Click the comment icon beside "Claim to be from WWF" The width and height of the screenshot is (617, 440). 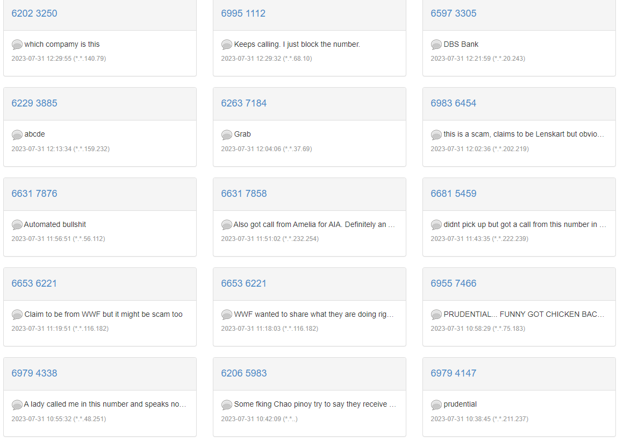tap(17, 315)
